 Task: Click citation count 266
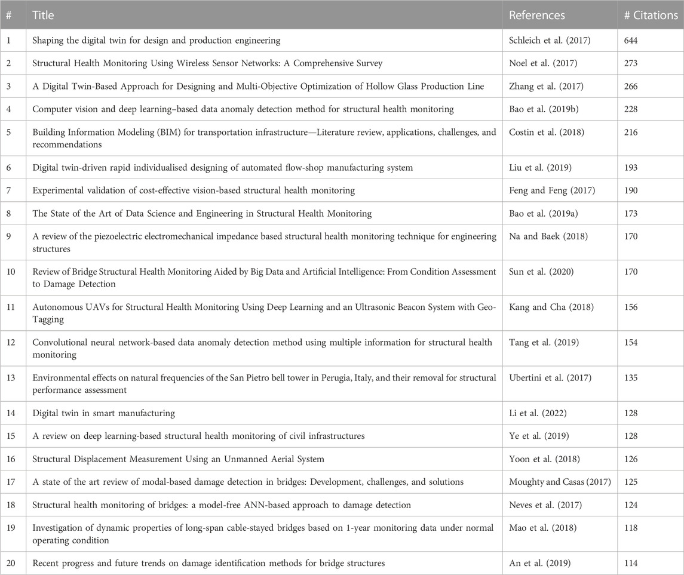(x=631, y=87)
